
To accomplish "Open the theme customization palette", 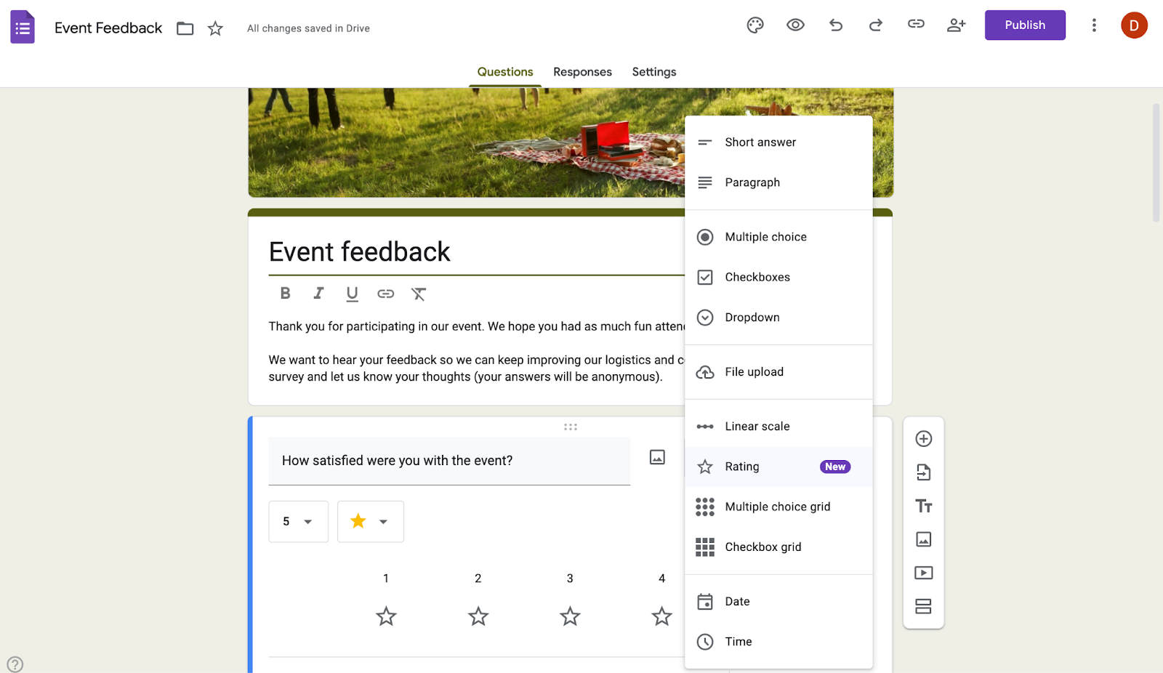I will (754, 25).
